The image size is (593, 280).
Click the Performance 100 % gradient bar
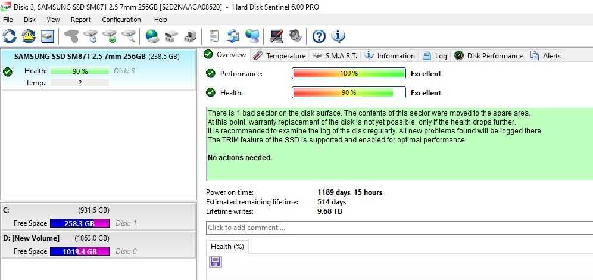coord(349,73)
